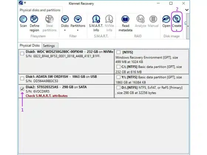Expand the Create image dropdown arrow
The height and width of the screenshot is (155, 207).
click(177, 30)
